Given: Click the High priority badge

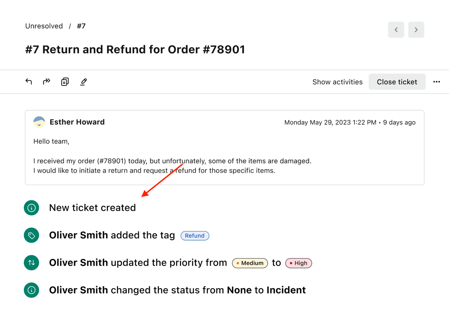Looking at the screenshot, I should click(x=298, y=263).
